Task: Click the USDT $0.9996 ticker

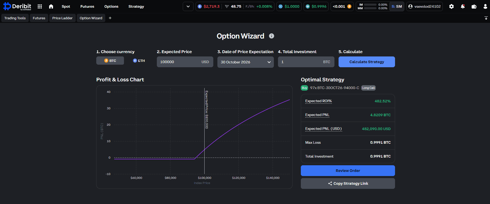Action: coord(316,6)
